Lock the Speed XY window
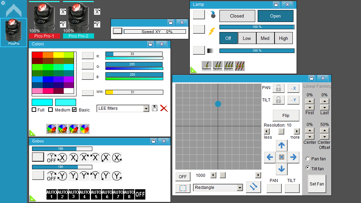361x203 pixels. [x=171, y=22]
